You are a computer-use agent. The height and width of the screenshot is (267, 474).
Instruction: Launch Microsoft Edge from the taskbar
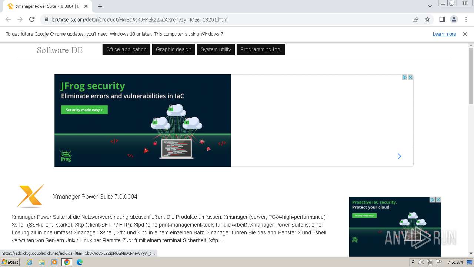80,262
